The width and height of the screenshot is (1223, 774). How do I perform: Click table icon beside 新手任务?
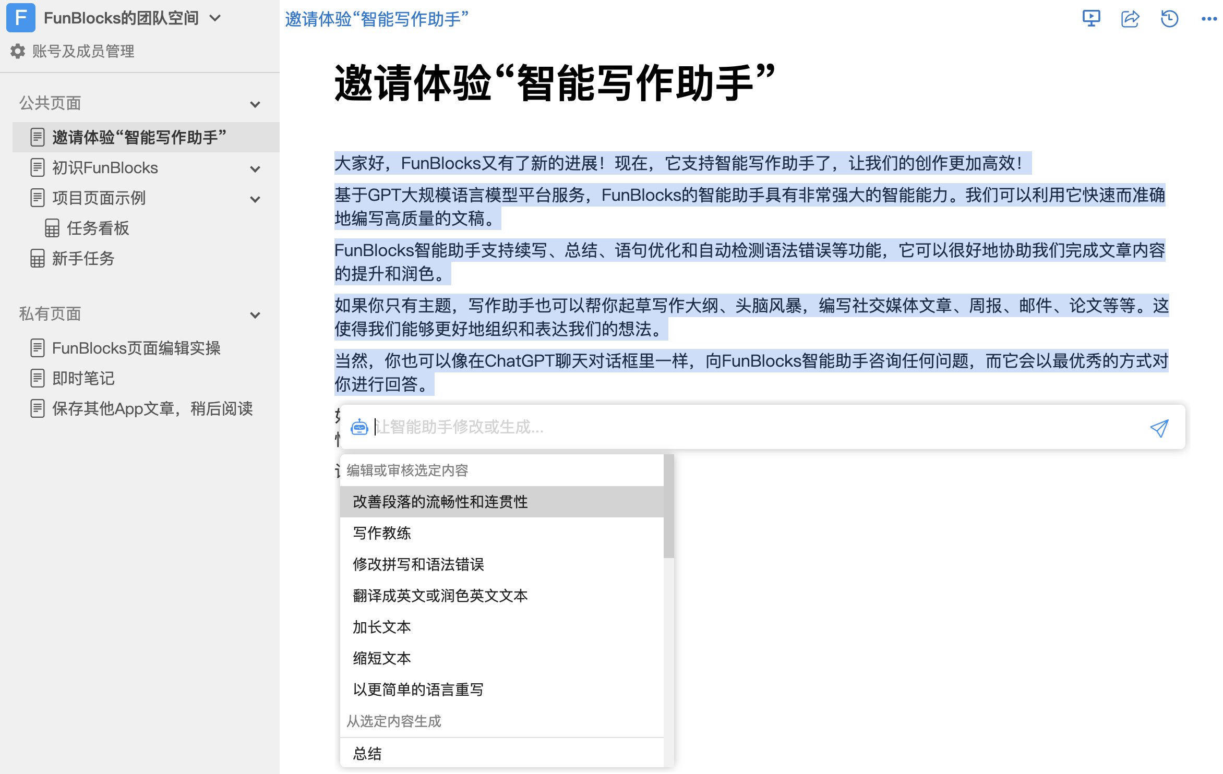[38, 259]
